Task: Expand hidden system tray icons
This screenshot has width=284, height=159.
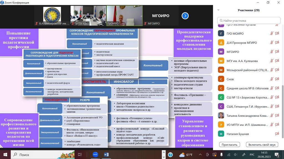Action: (x=200, y=155)
